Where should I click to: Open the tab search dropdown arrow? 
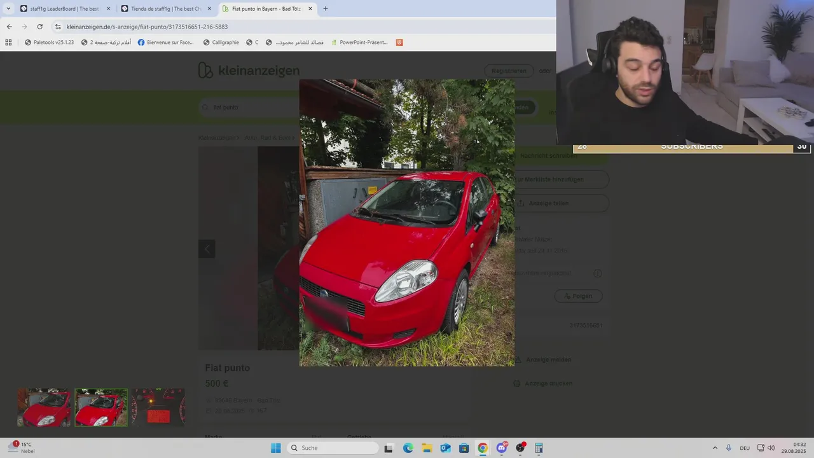click(8, 9)
